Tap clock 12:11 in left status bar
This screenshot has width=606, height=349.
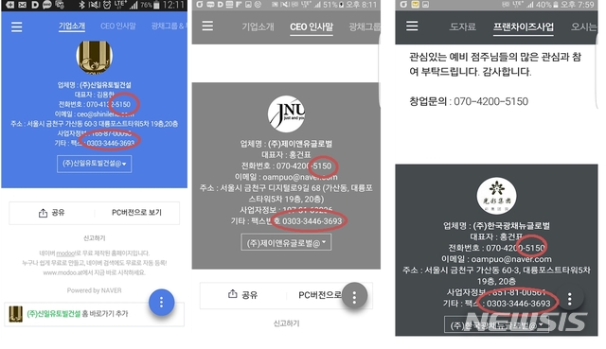point(173,5)
